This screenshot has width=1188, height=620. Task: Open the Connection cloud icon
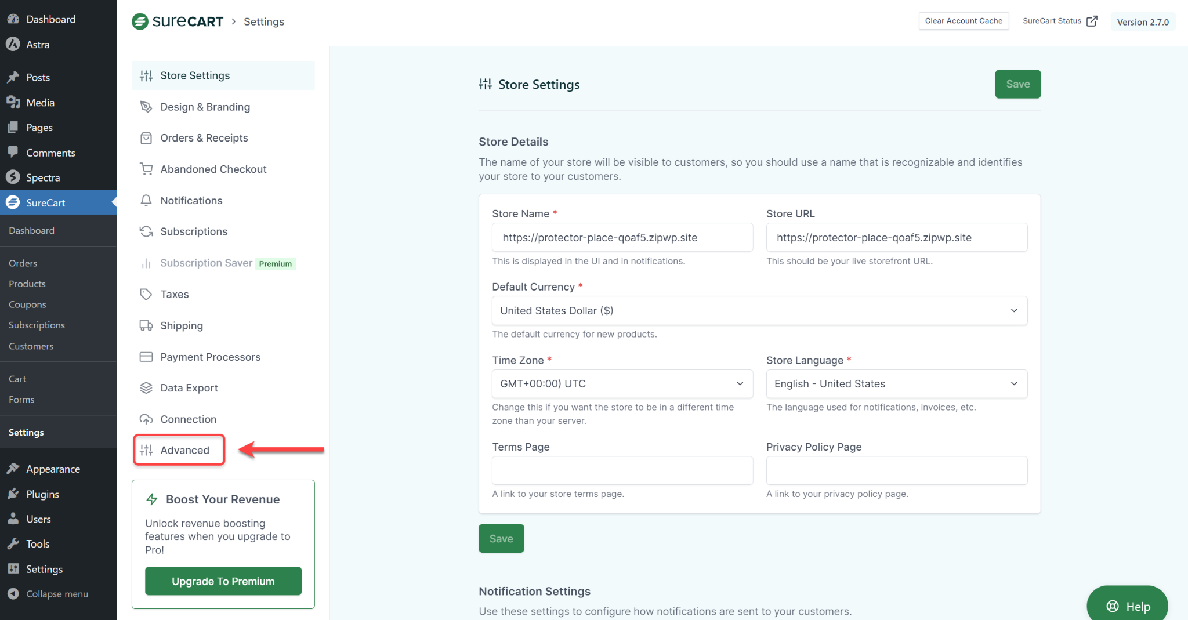146,419
